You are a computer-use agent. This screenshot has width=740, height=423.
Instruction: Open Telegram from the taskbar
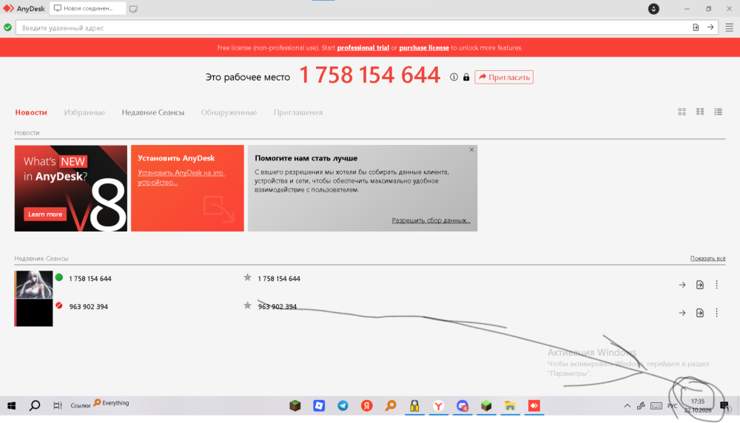pos(343,405)
